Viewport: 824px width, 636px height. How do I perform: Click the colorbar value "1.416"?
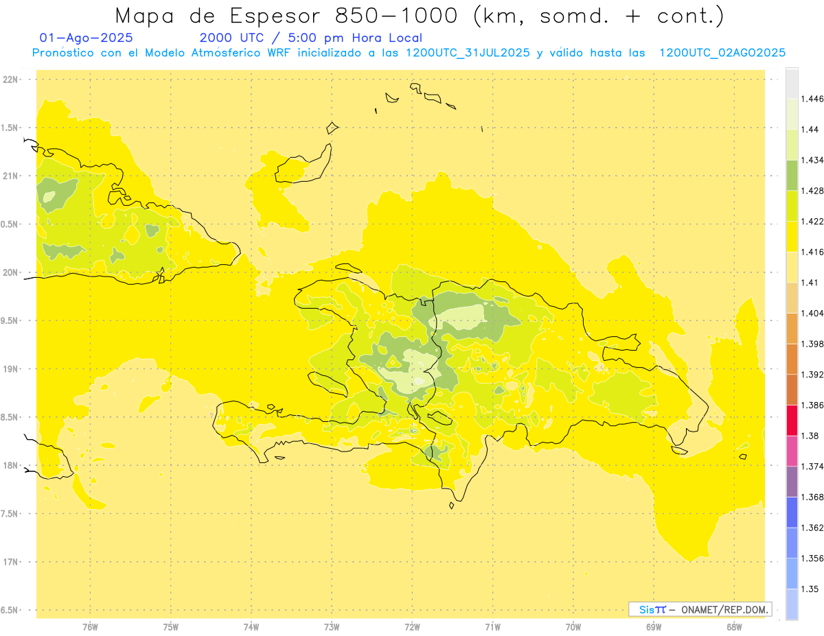tap(812, 252)
